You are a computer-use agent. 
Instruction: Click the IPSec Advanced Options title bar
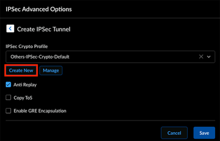click(x=39, y=9)
